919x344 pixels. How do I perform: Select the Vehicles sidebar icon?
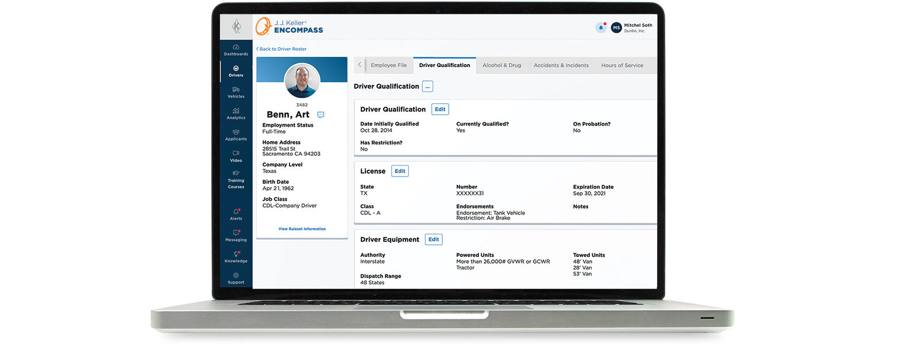pos(235,92)
